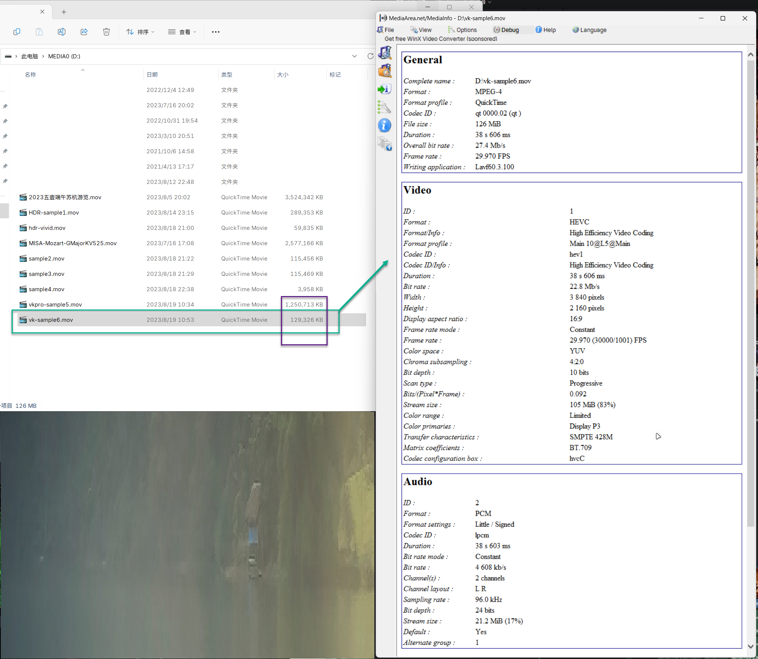Select the HDR-sample1.mov file
This screenshot has height=659, width=758.
(x=54, y=213)
